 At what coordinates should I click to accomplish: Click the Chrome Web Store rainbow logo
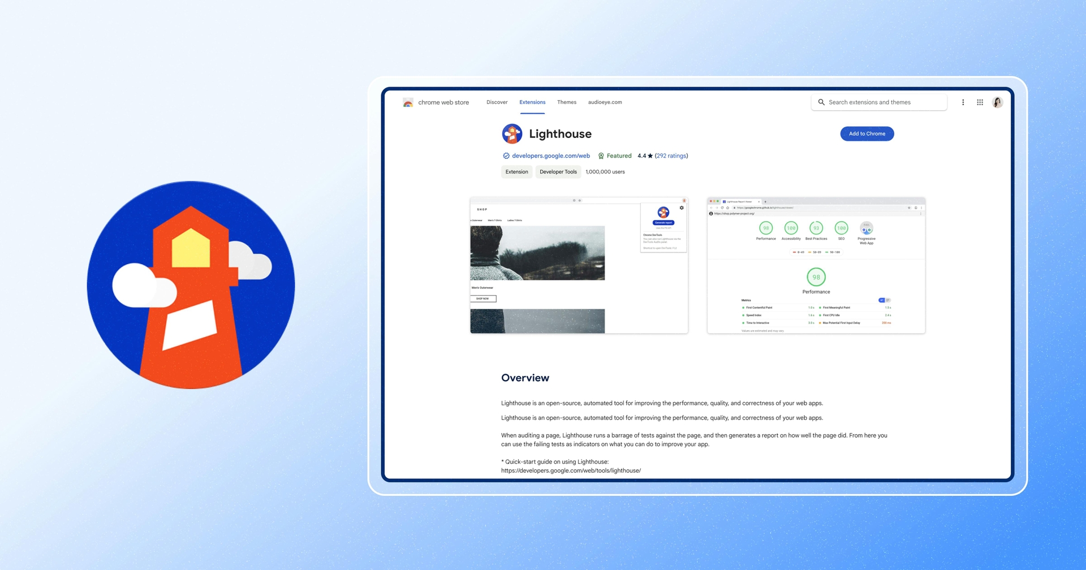408,102
